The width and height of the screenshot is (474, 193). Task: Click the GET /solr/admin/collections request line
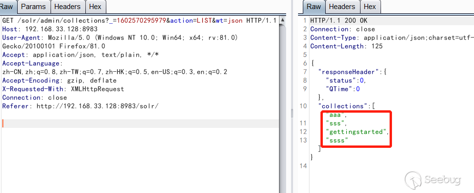click(x=139, y=21)
